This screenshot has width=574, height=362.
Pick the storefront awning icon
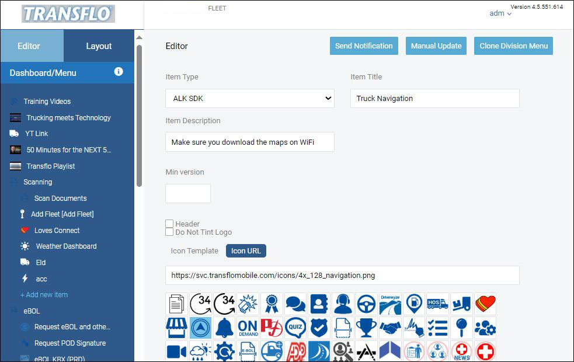pos(176,328)
